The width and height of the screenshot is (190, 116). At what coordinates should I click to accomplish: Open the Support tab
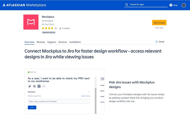(52, 42)
